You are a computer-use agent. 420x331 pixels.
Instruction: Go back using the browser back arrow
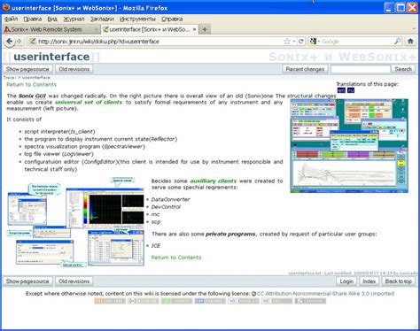(x=10, y=42)
